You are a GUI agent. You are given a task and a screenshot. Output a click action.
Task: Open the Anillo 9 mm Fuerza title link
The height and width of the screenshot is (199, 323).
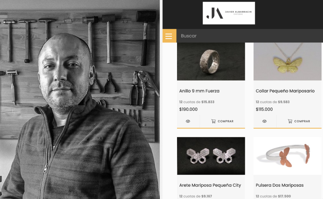pyautogui.click(x=199, y=91)
